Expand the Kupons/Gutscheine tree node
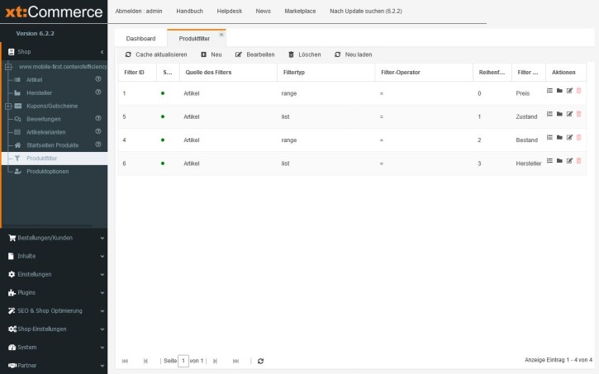 [8, 107]
